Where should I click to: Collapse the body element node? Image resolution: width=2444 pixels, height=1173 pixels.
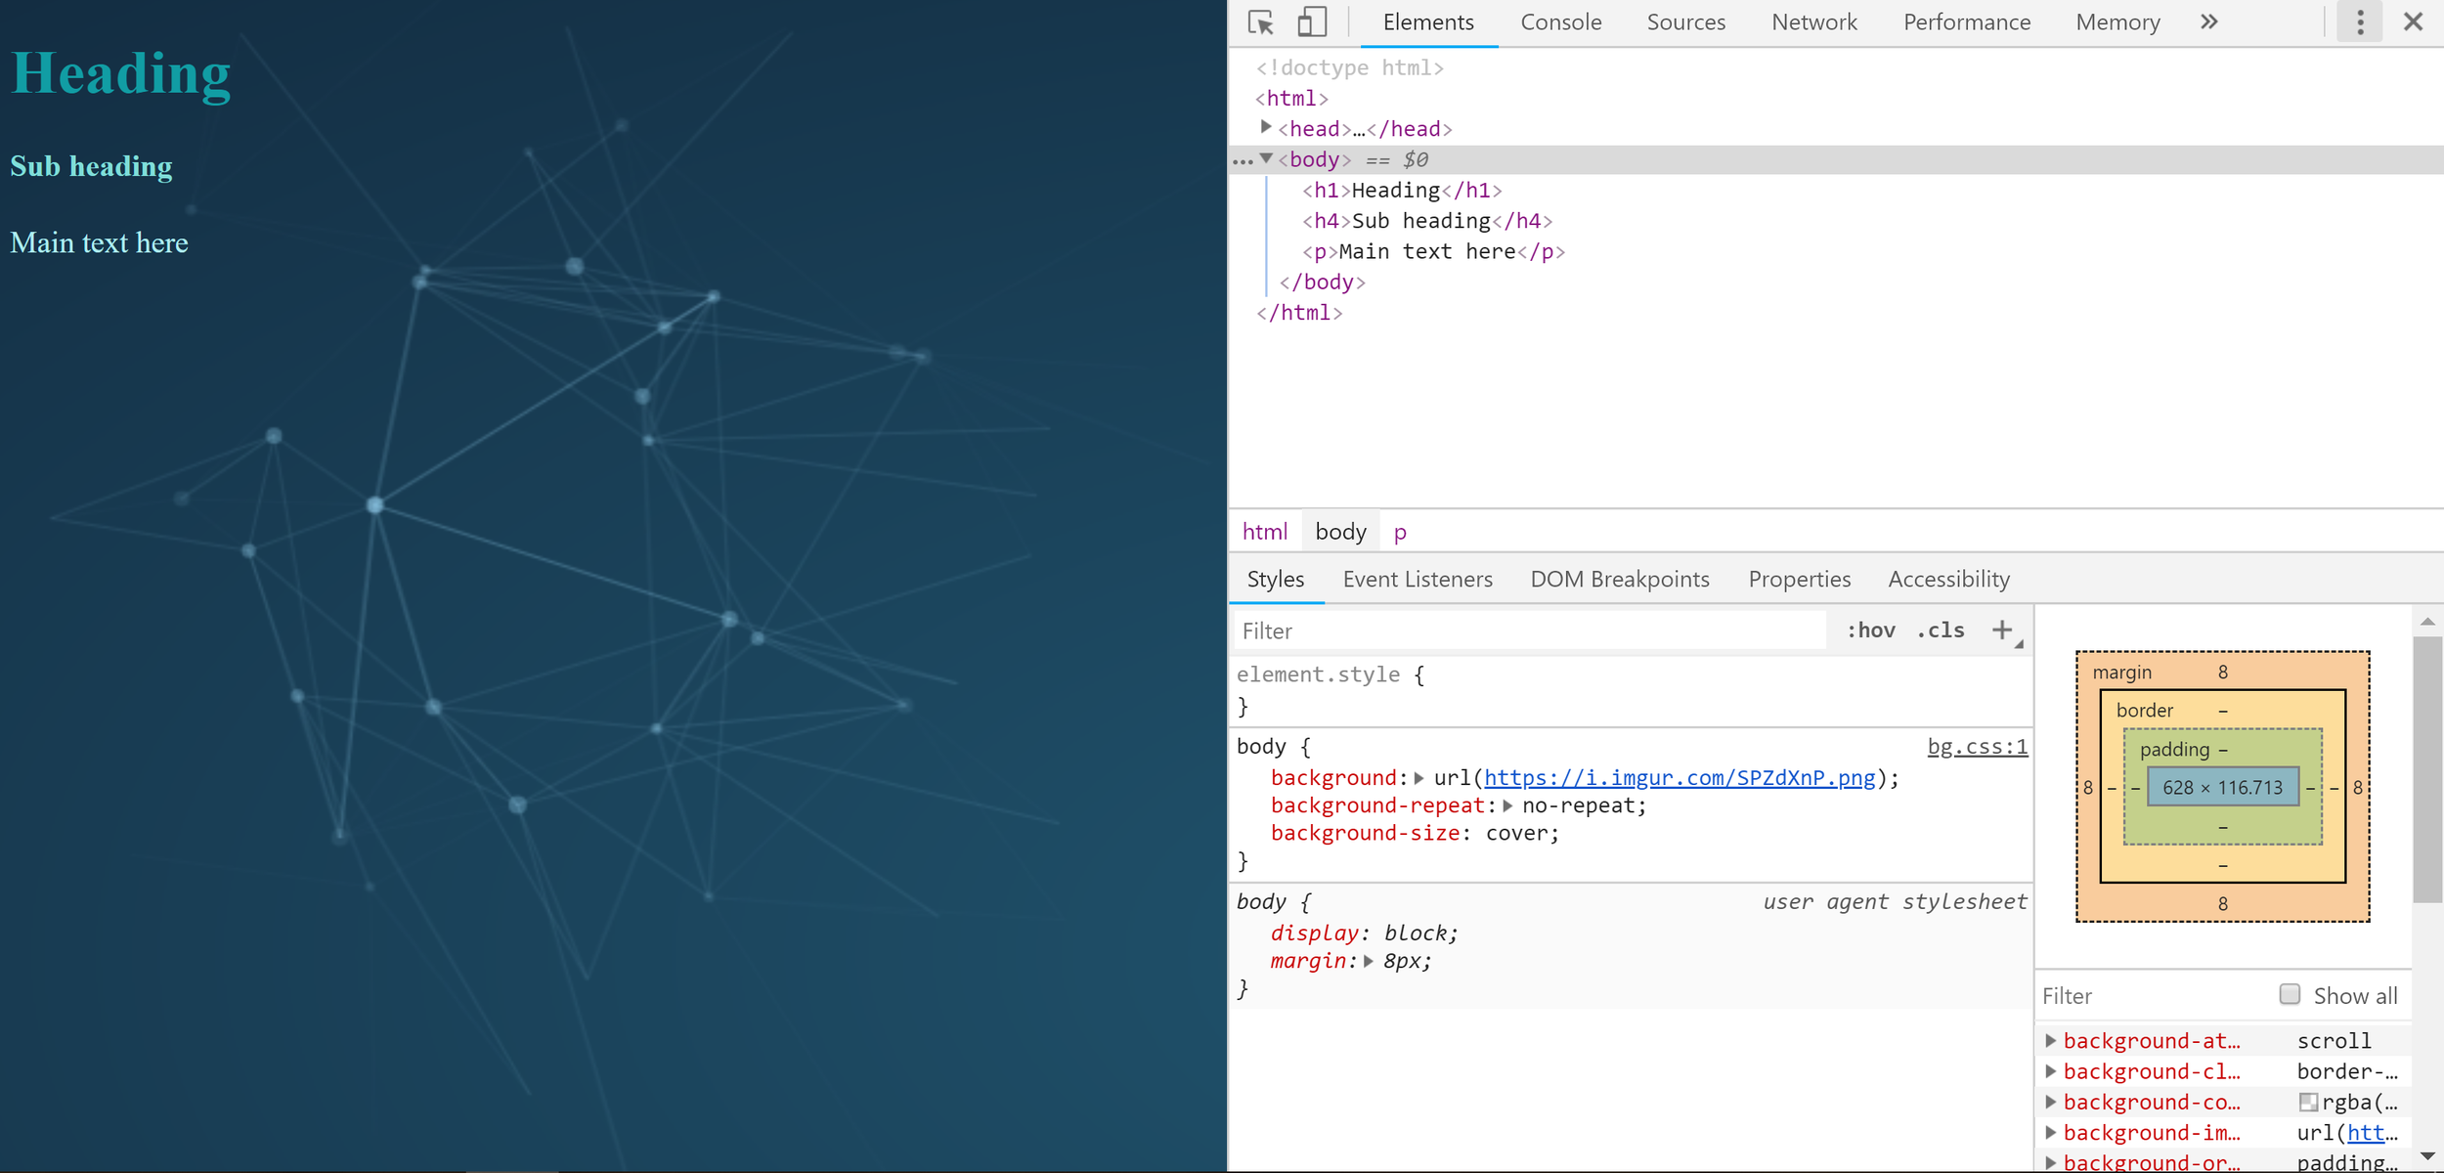1266,158
